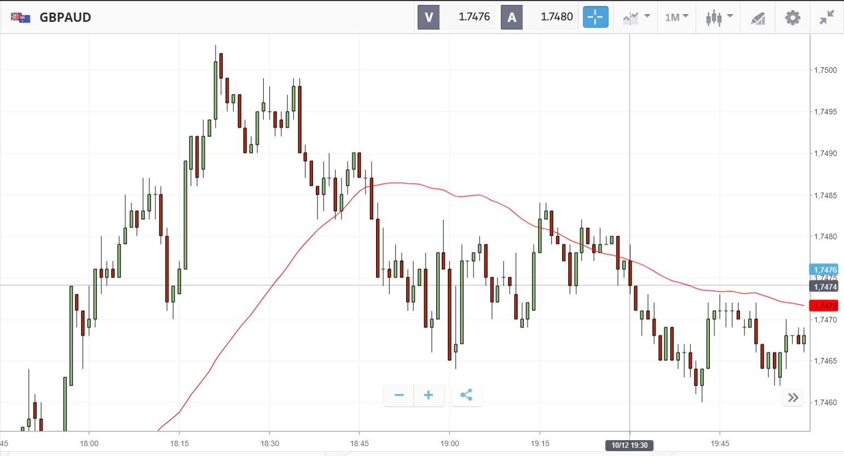Viewport: 844px width, 456px height.
Task: Zoom in the chart with plus
Action: (x=429, y=395)
